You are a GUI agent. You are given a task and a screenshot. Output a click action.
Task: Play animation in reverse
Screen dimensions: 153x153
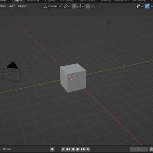(x=73, y=149)
